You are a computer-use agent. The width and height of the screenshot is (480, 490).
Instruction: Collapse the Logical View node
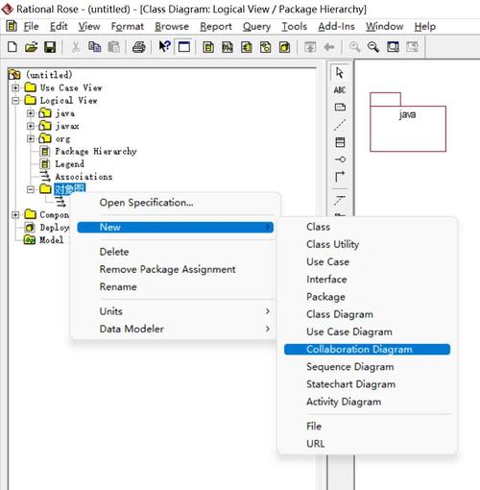pyautogui.click(x=15, y=100)
